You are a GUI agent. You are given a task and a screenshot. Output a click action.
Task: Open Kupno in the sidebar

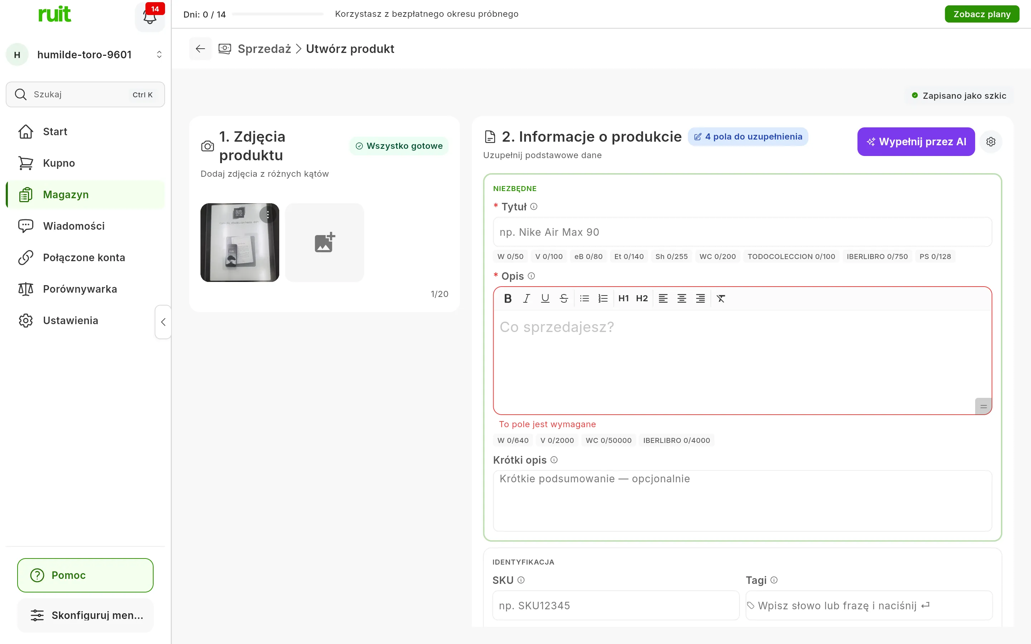(85, 163)
